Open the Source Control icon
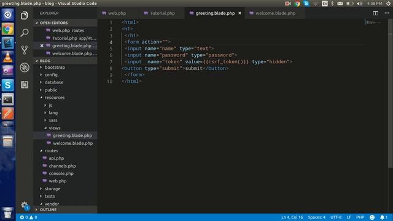393x221 pixels. point(25,50)
